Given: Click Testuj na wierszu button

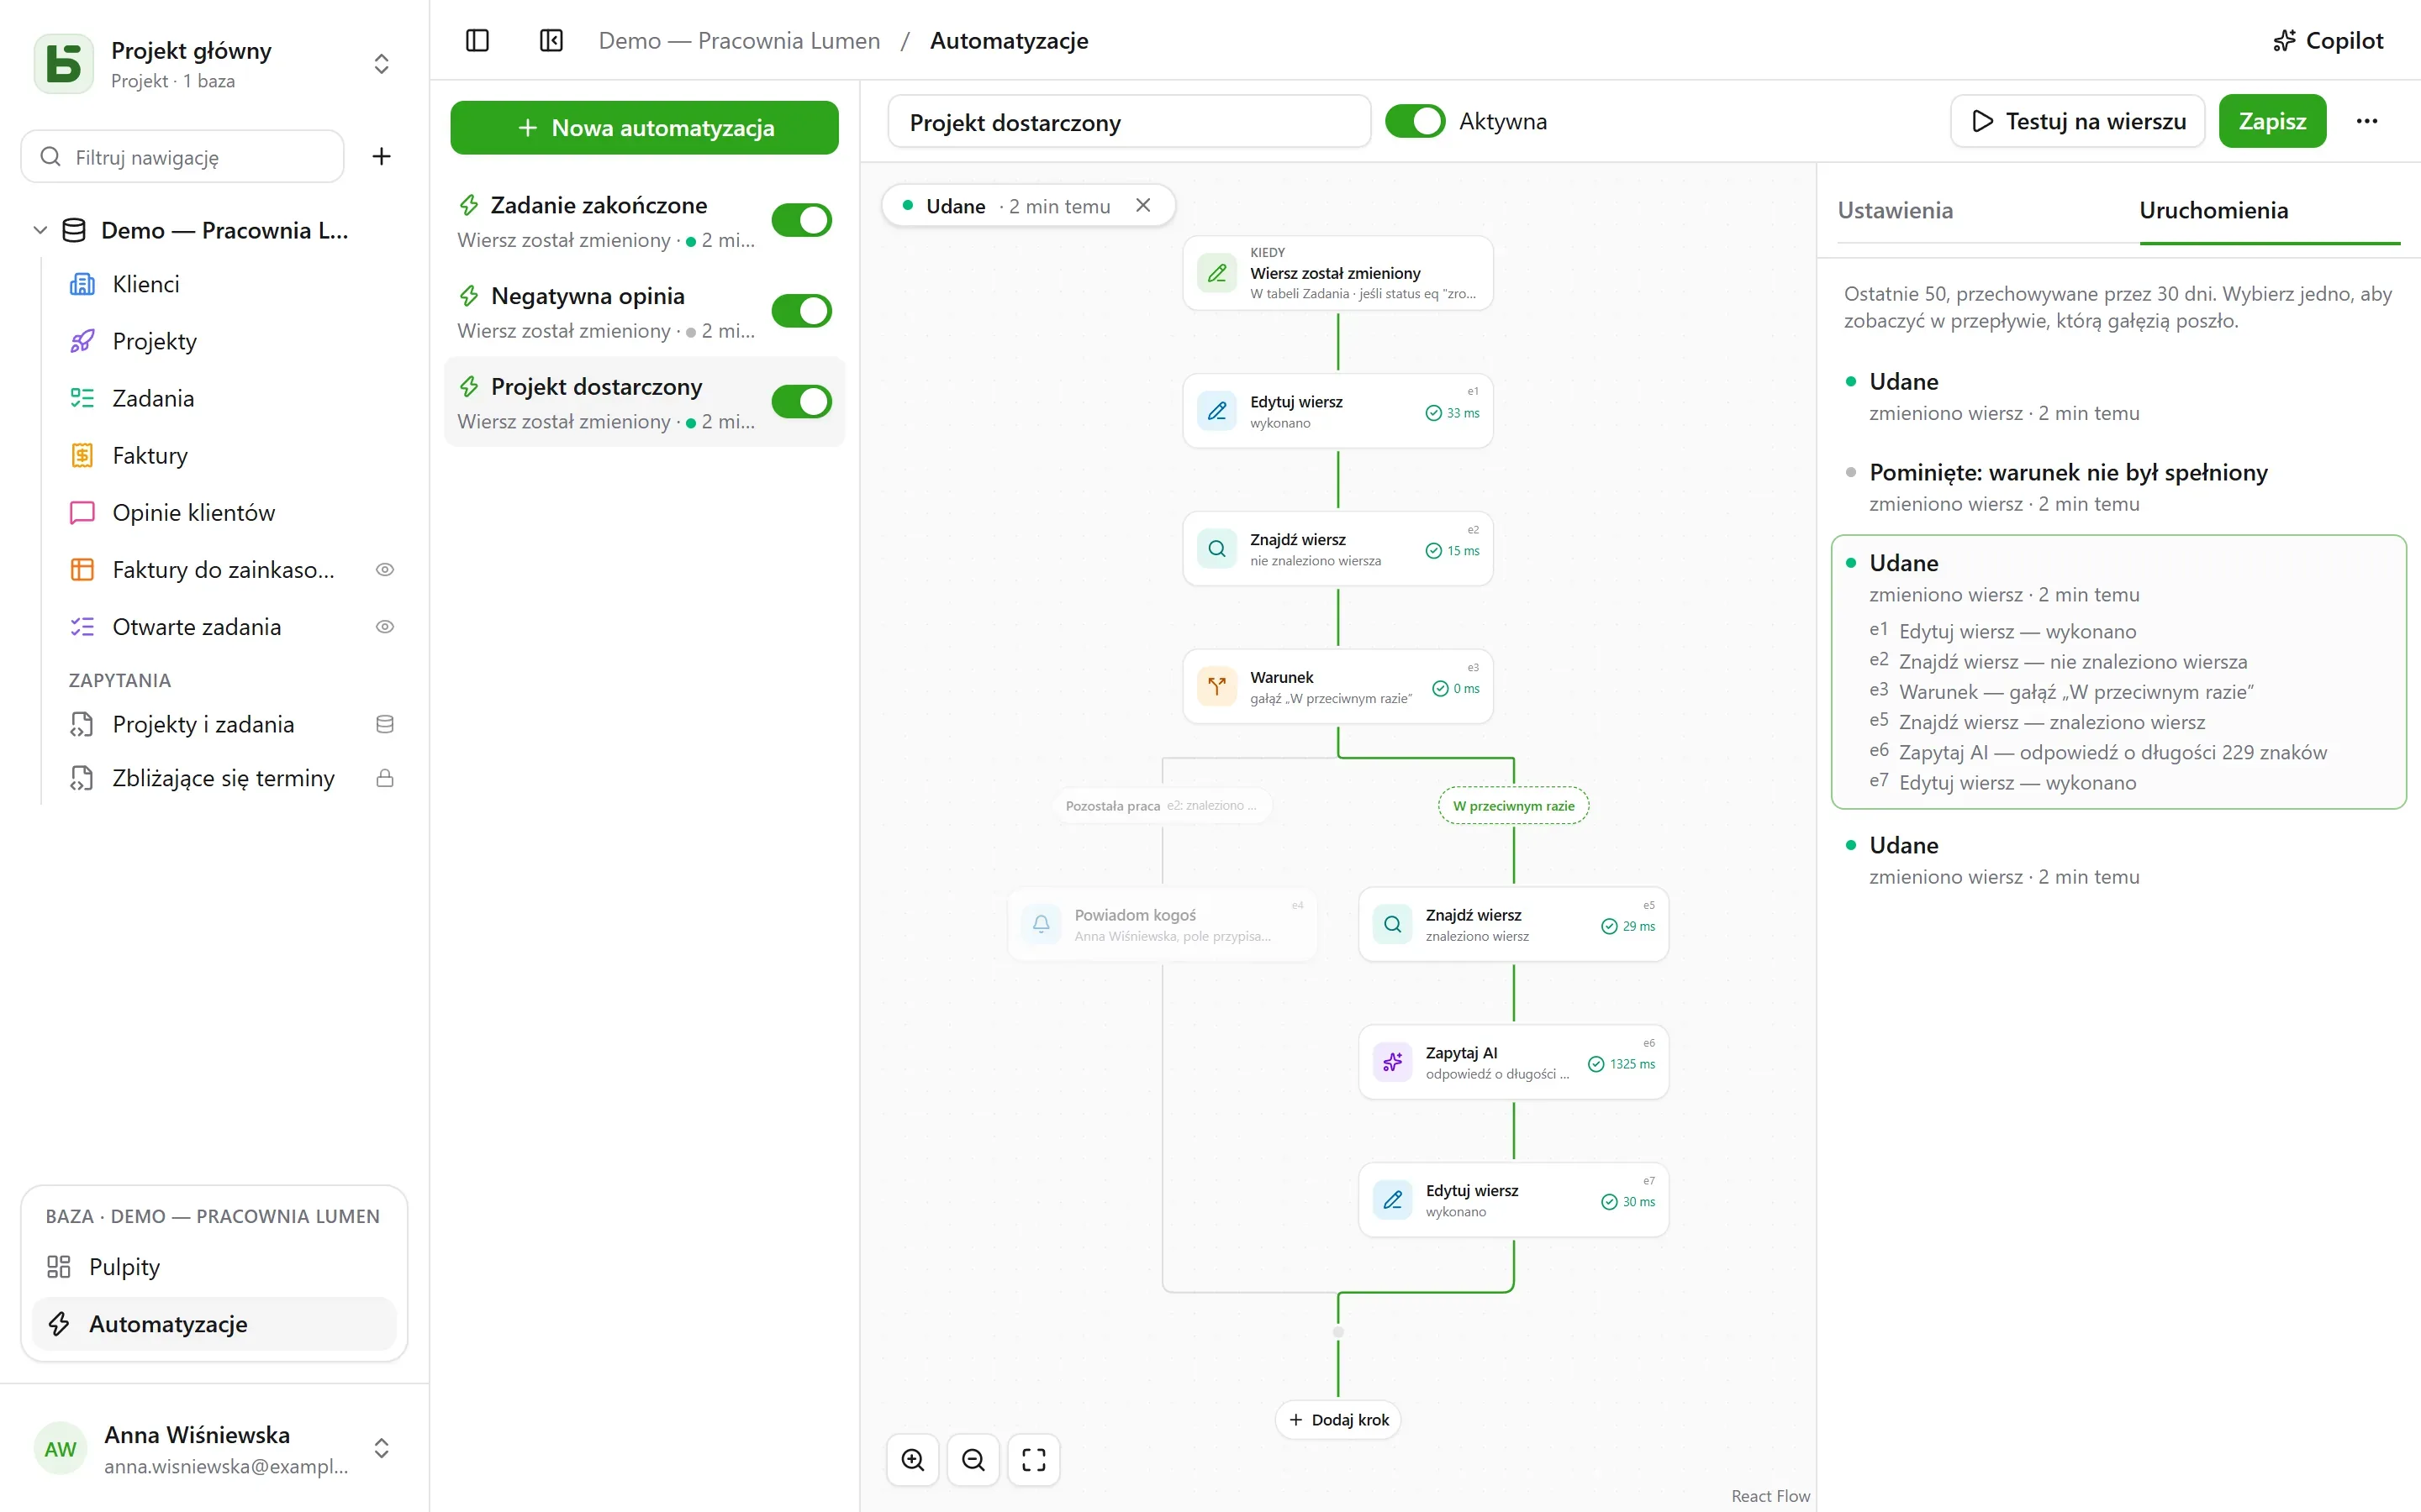Looking at the screenshot, I should click(x=2078, y=121).
